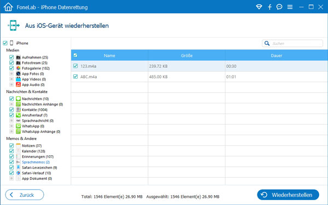This screenshot has width=328, height=205.
Task: Uncheck the Fotostream checkbox
Action: [11, 62]
